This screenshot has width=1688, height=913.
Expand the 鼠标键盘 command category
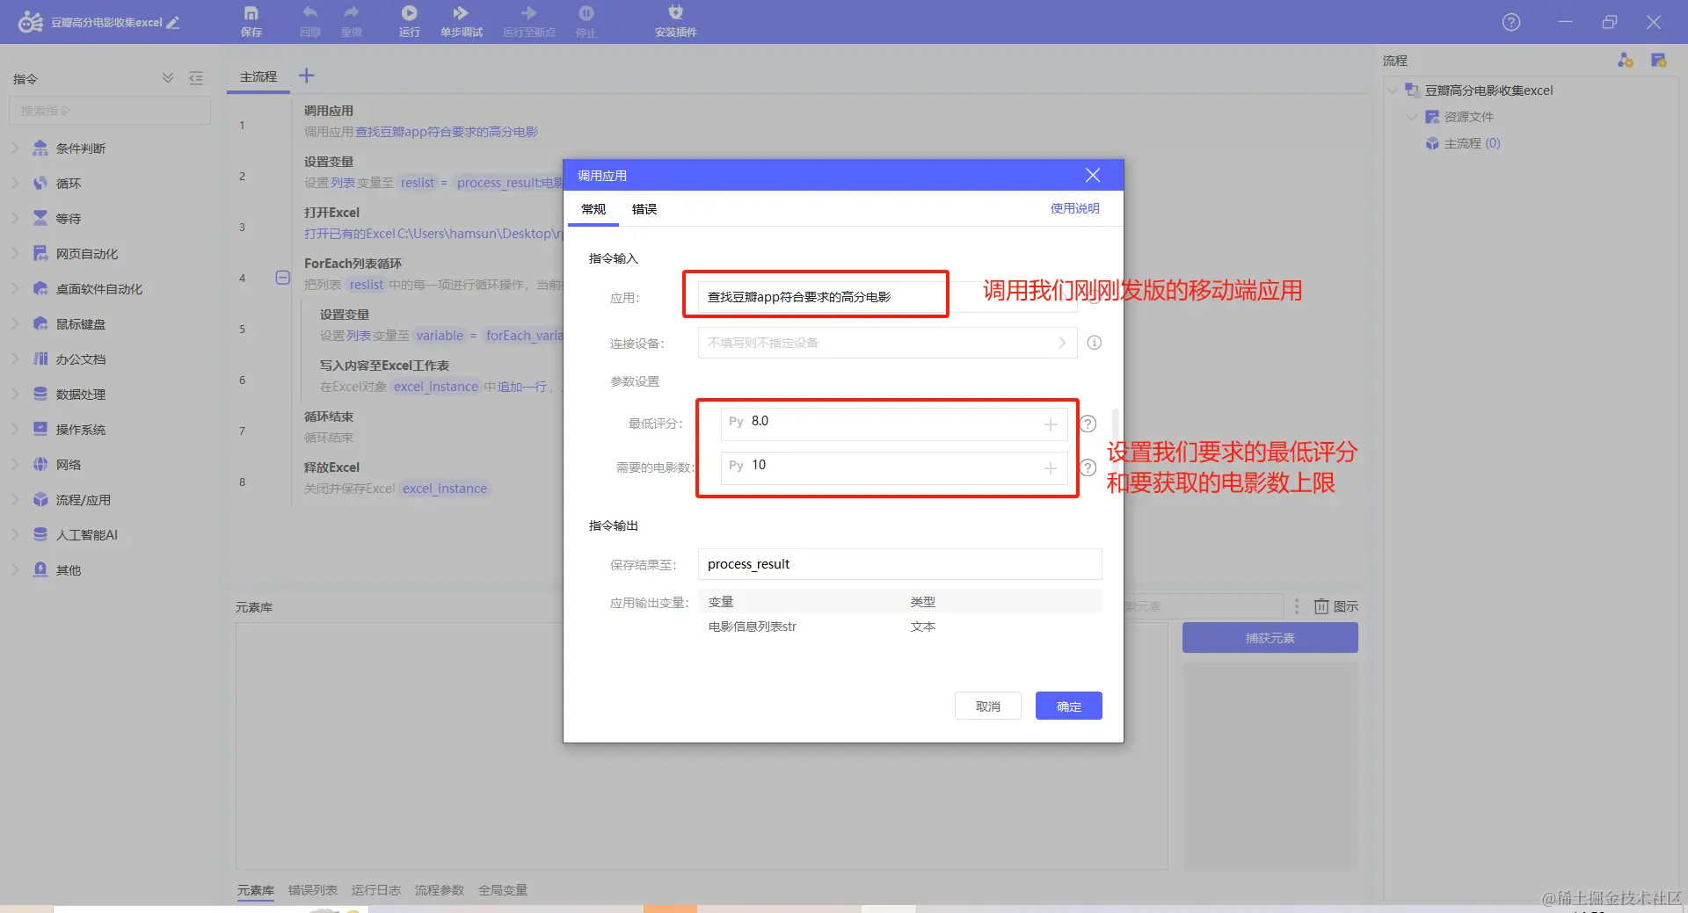[15, 324]
